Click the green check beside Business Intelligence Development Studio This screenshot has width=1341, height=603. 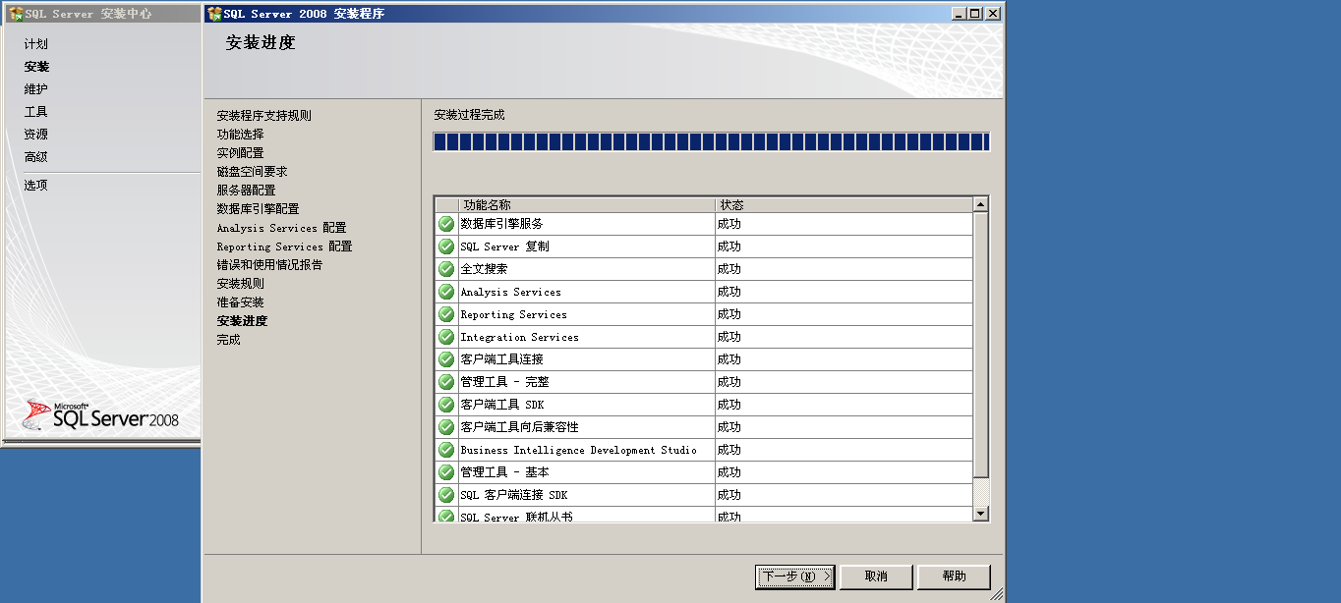click(x=445, y=449)
